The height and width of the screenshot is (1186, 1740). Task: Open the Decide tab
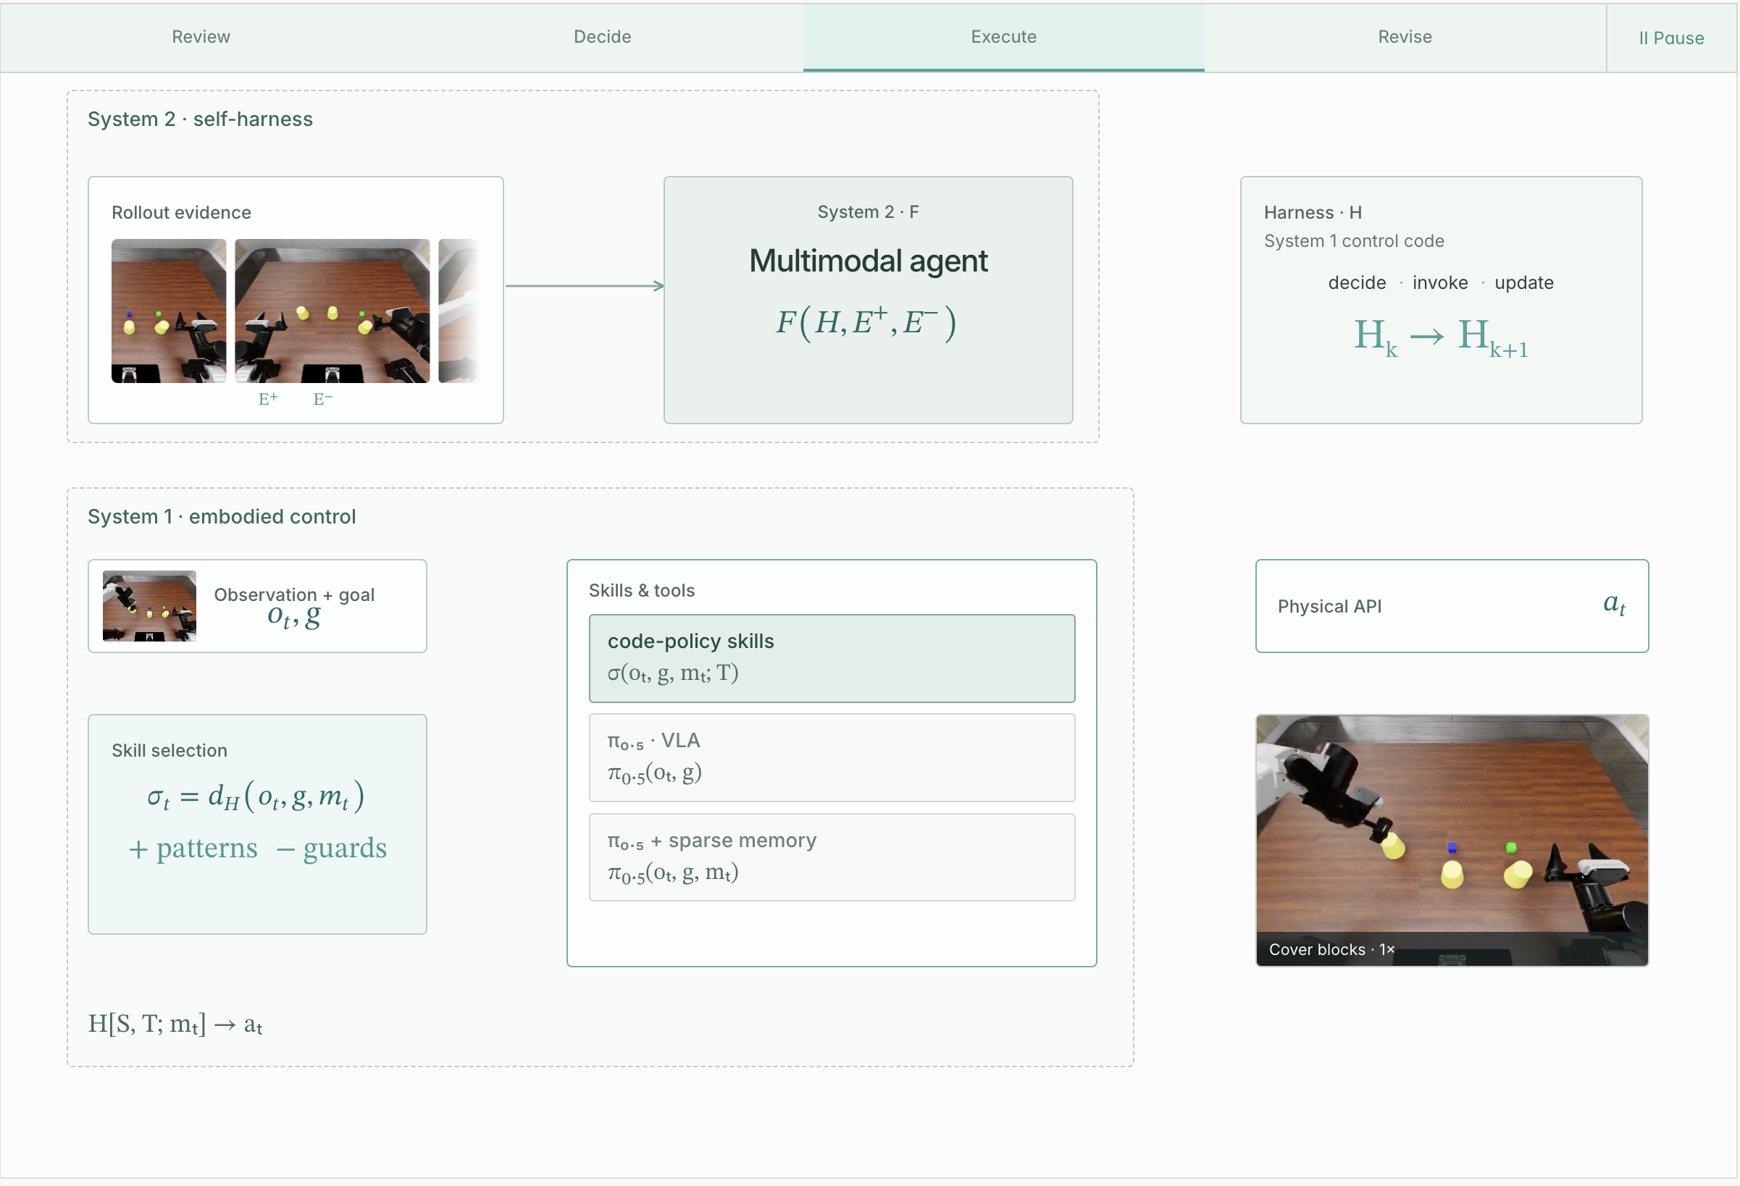point(602,37)
